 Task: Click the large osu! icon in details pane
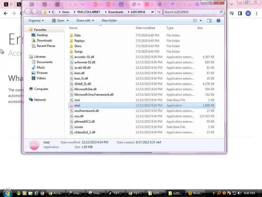tap(34, 145)
